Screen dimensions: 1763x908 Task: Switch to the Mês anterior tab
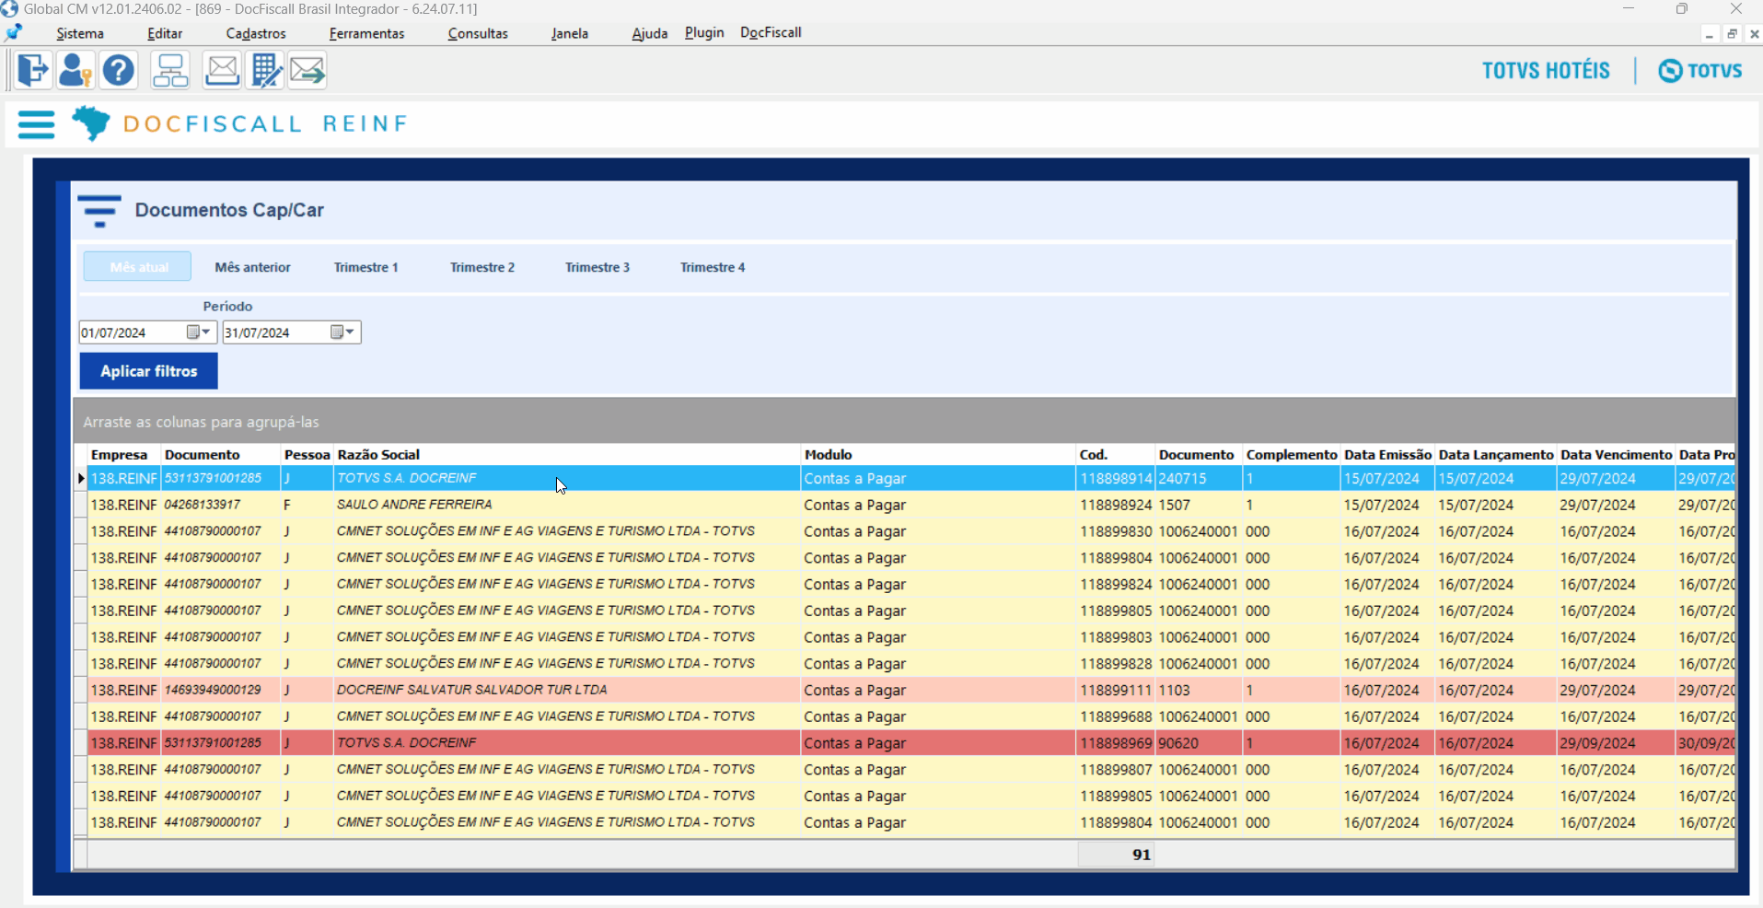tap(252, 267)
